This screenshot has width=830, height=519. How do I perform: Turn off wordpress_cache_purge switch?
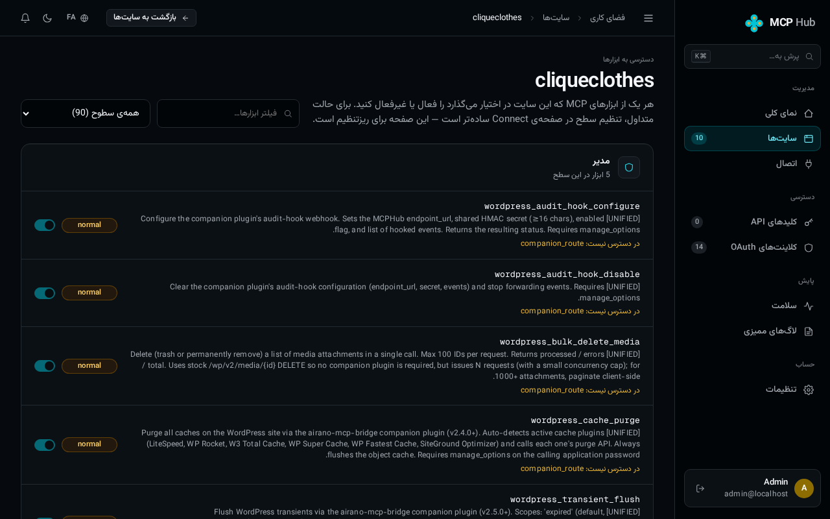(45, 445)
